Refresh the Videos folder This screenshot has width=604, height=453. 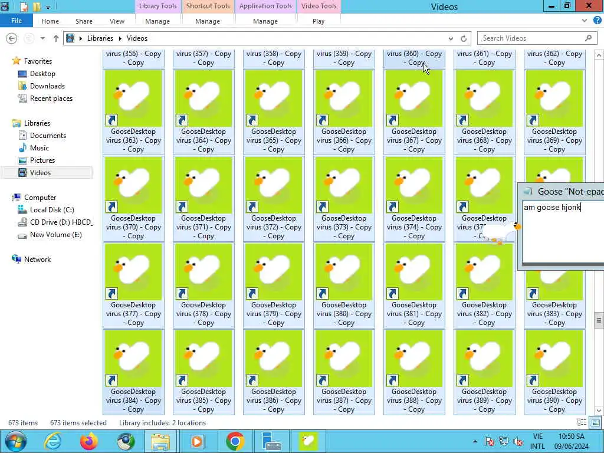464,38
